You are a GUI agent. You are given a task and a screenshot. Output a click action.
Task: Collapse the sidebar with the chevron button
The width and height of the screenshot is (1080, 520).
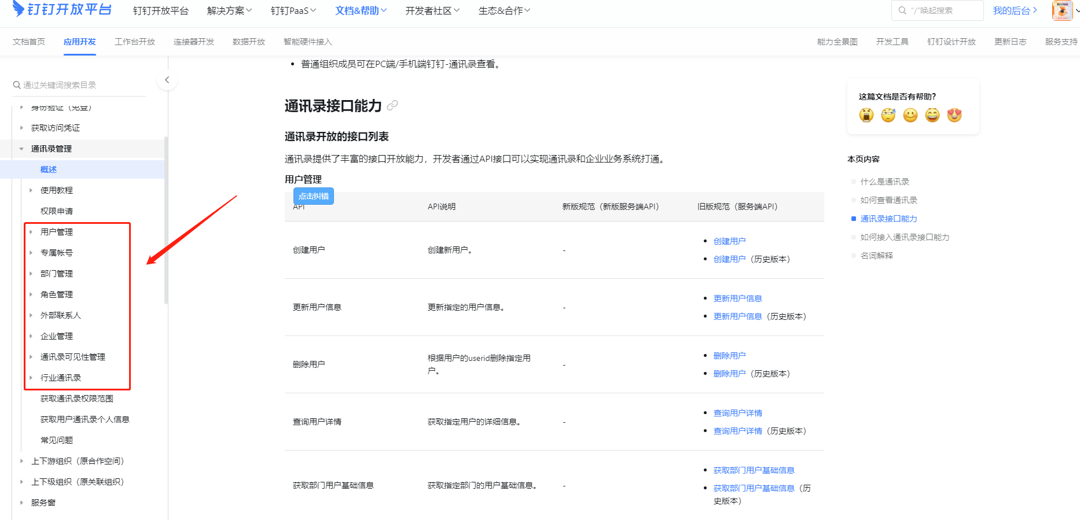coord(167,80)
